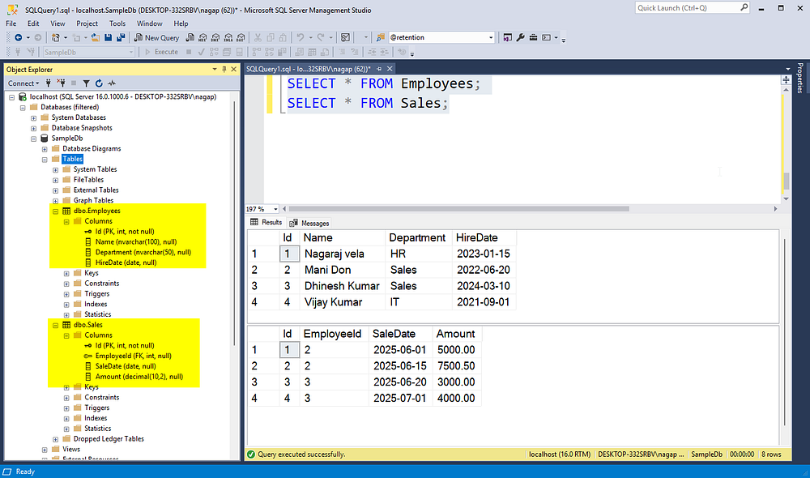
Task: Click the Disconnect icon in Object Explorer
Action: coord(61,83)
